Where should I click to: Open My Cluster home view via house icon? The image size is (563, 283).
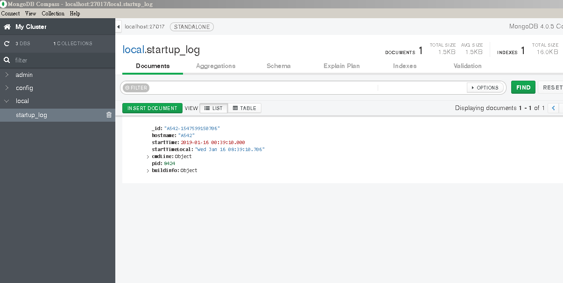(7, 27)
